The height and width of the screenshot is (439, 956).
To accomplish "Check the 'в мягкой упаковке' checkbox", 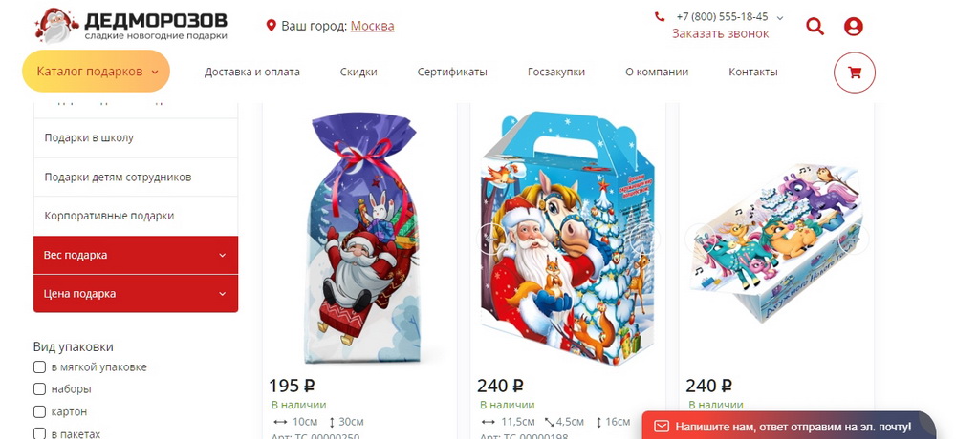I will [39, 367].
